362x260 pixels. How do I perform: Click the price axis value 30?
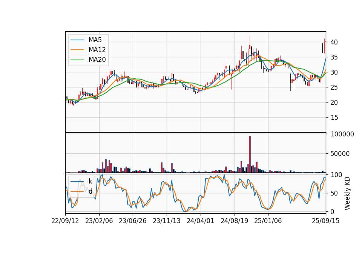tap(334, 72)
